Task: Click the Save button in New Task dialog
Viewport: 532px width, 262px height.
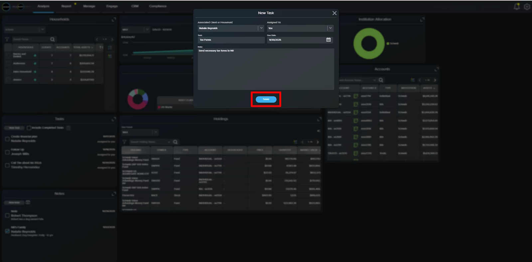Action: [266, 99]
